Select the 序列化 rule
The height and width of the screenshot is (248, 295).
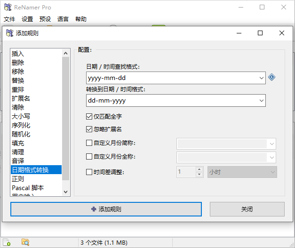[x=36, y=125]
